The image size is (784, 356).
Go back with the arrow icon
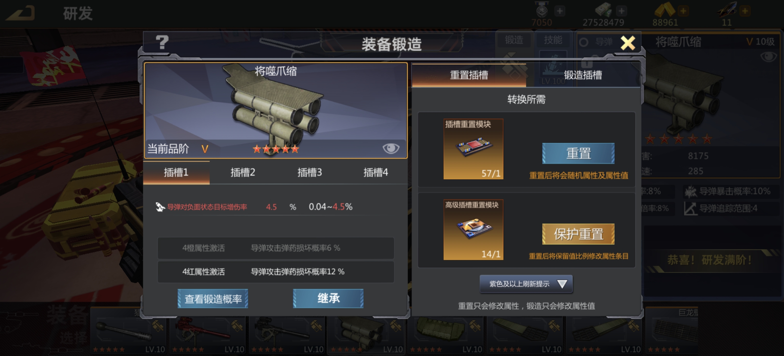click(x=21, y=13)
